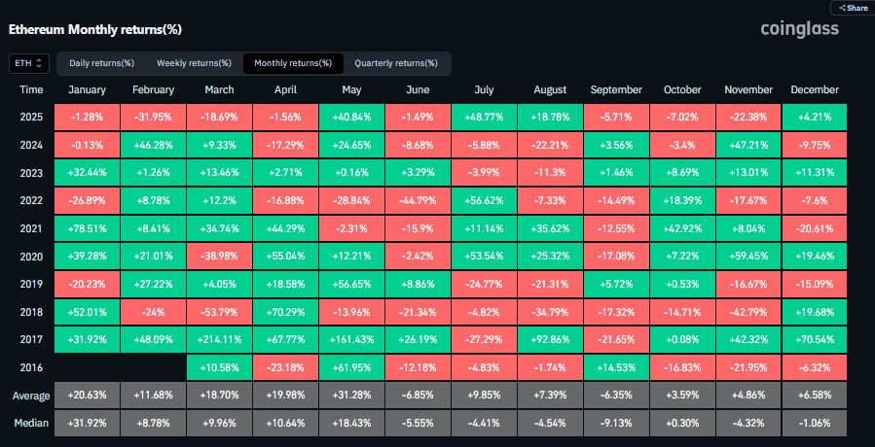Switch to Weekly returns(%) tab

194,63
